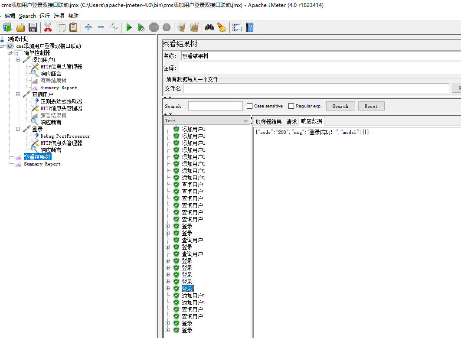Toggle Case sensitive checkbox
The width and height of the screenshot is (461, 338).
[250, 106]
